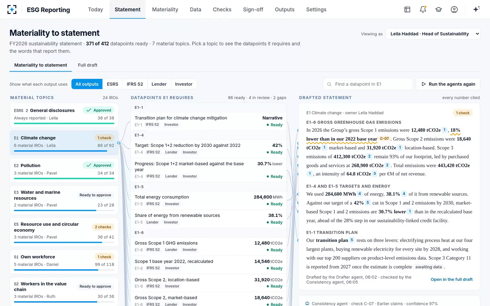490x306 pixels.
Task: Open the Settings tab
Action: (316, 10)
